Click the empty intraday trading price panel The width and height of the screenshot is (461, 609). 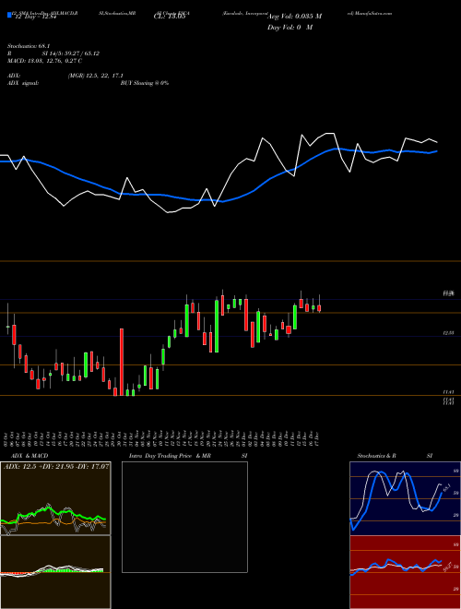click(x=184, y=517)
